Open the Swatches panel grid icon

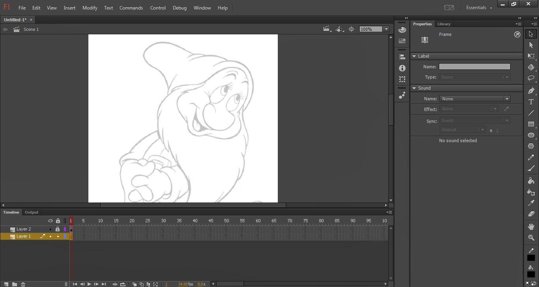(x=402, y=41)
